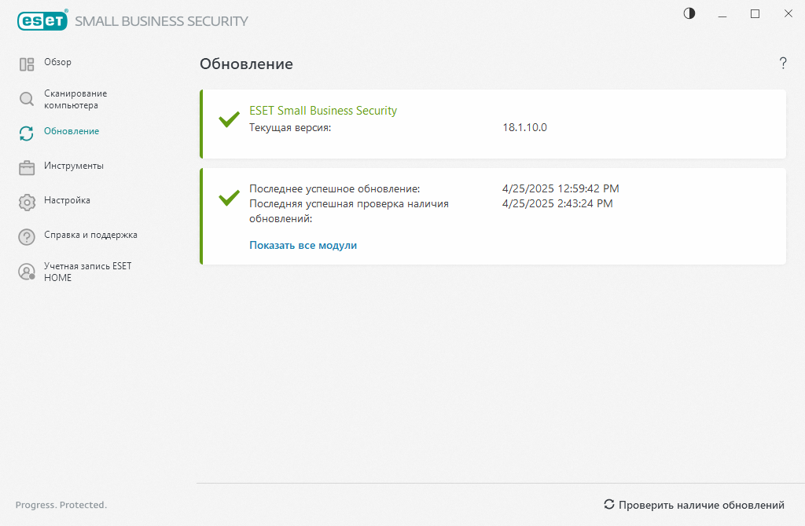Viewport: 805px width, 526px height.
Task: Click the ESET HOME account icon
Action: pyautogui.click(x=27, y=272)
